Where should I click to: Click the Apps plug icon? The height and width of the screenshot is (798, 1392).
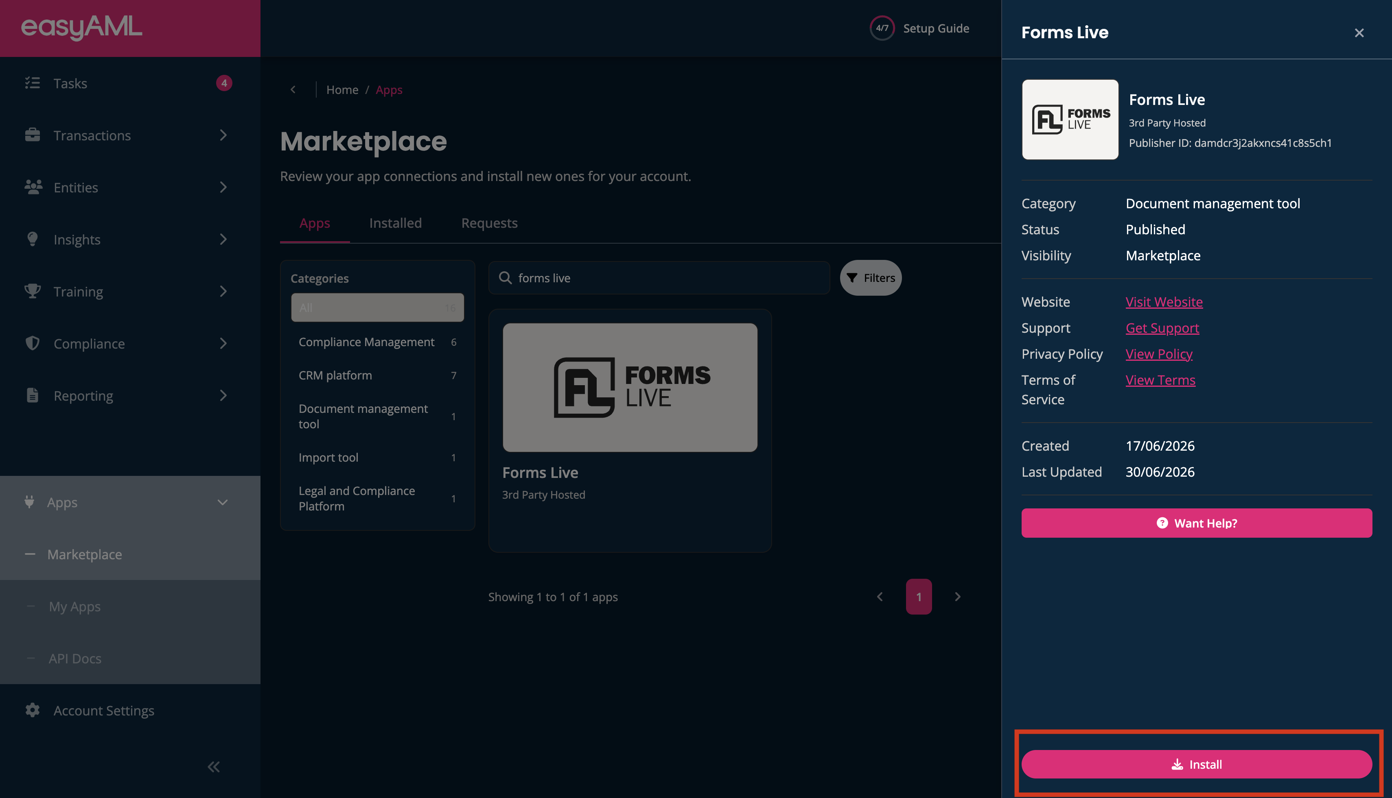(29, 501)
